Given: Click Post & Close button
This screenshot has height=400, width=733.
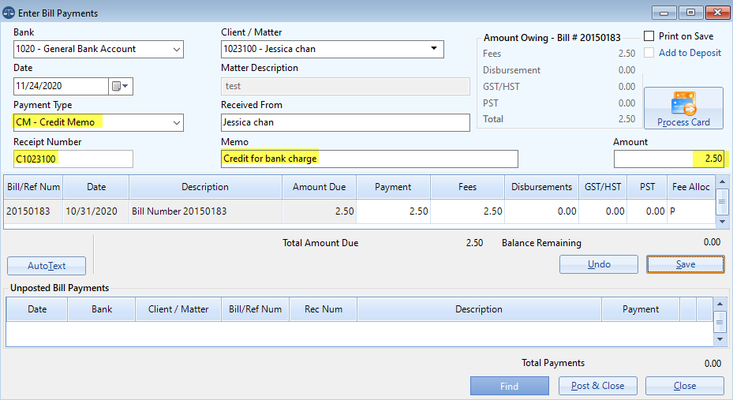Looking at the screenshot, I should (597, 386).
